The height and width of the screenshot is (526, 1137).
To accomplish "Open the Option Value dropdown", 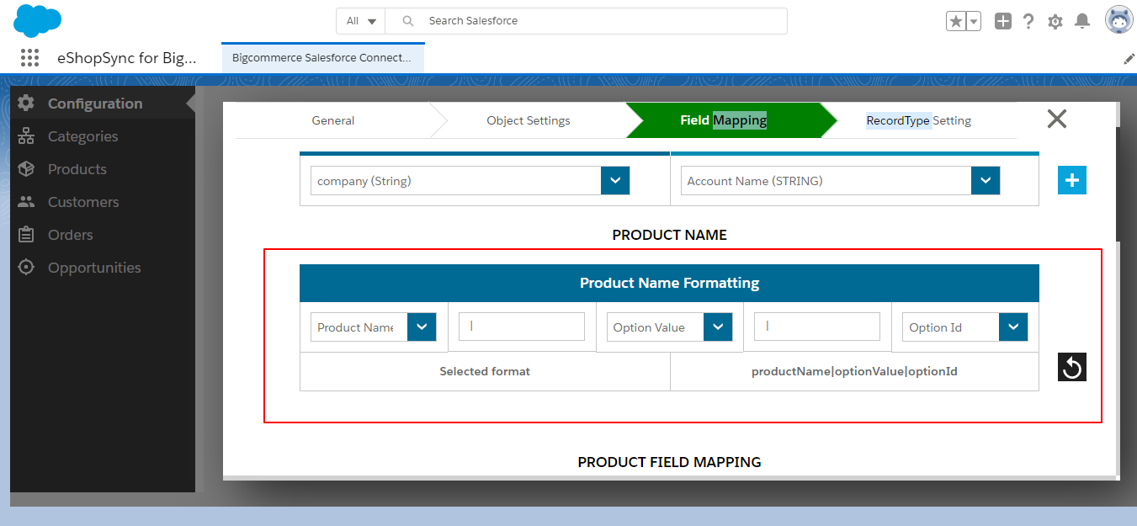I will click(717, 327).
